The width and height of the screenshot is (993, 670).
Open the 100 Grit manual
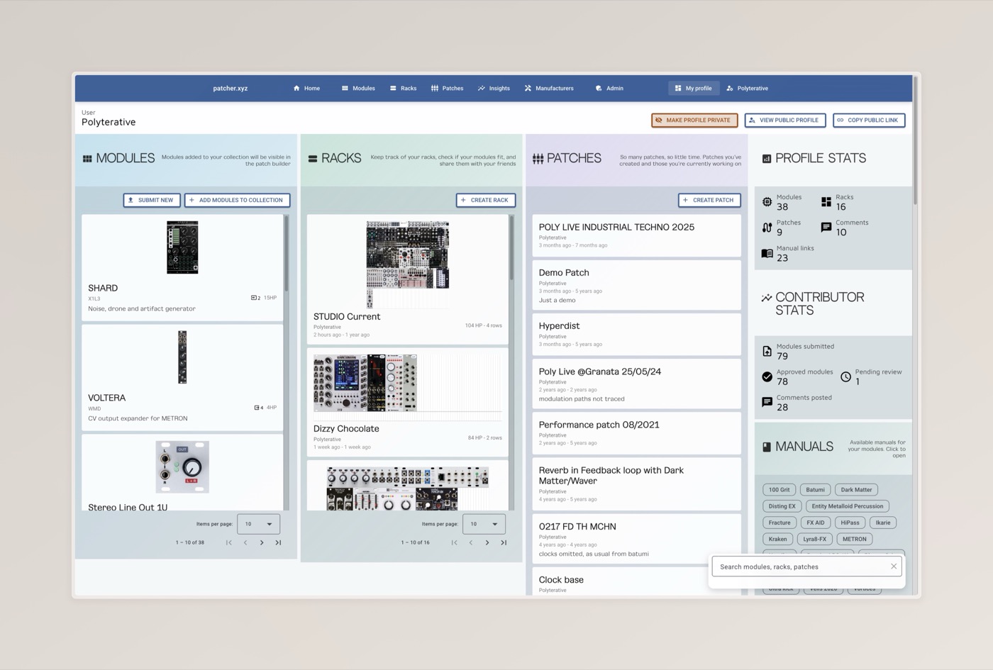coord(779,490)
